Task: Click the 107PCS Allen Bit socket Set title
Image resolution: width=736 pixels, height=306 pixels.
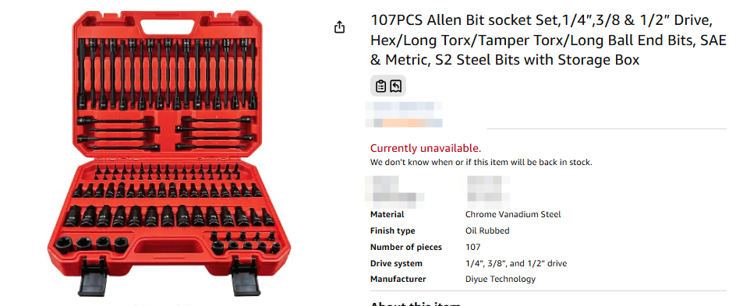Action: [x=548, y=40]
